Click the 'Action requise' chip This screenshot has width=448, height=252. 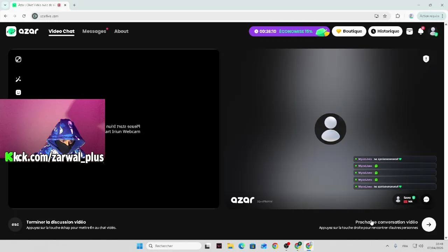(429, 16)
